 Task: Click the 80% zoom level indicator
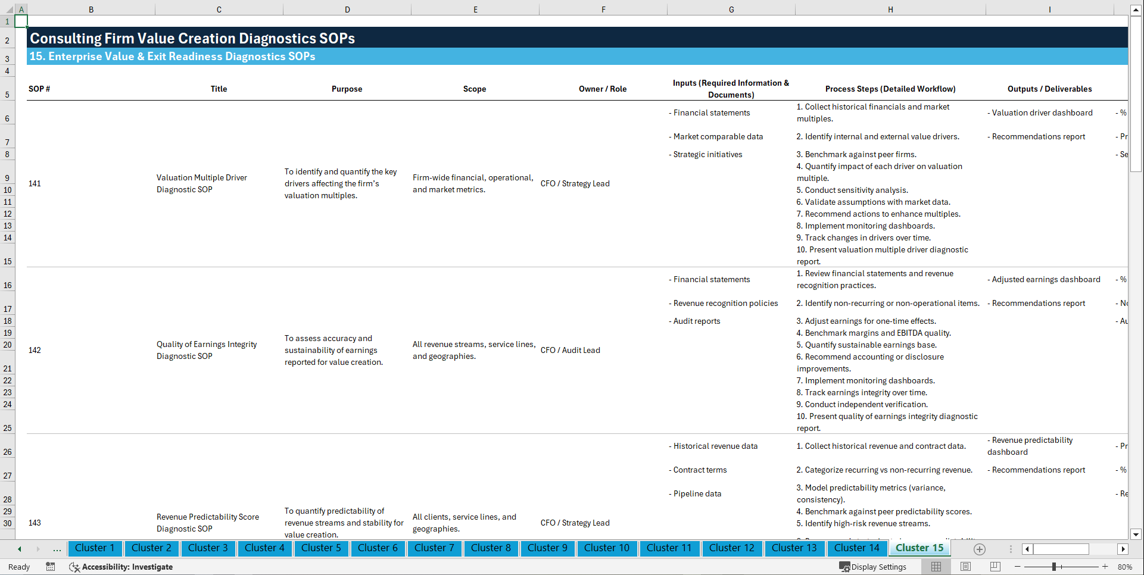(x=1124, y=567)
